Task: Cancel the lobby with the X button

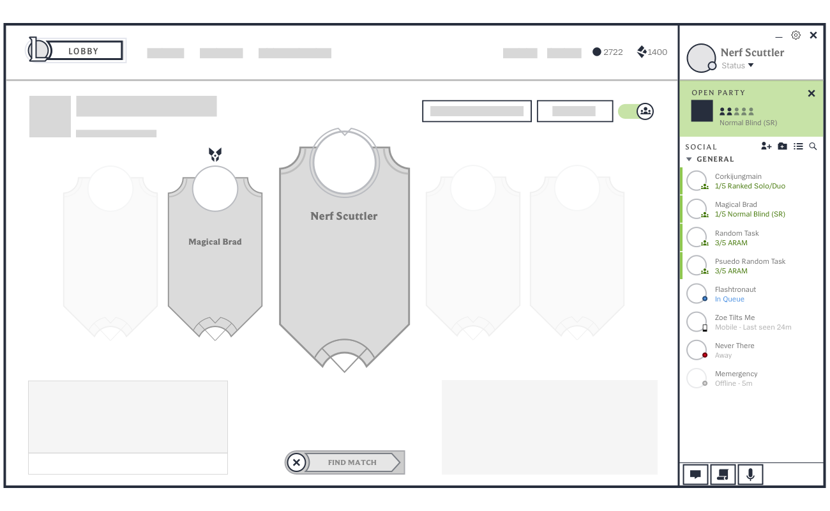Action: click(296, 462)
